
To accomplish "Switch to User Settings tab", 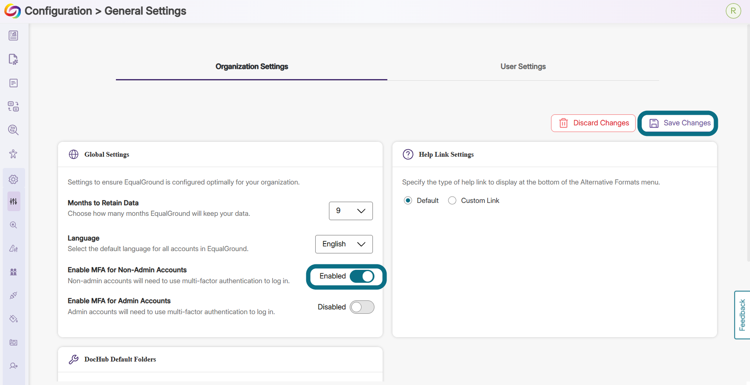I will [x=523, y=67].
